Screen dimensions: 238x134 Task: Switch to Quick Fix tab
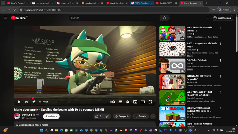(x=115, y=3)
